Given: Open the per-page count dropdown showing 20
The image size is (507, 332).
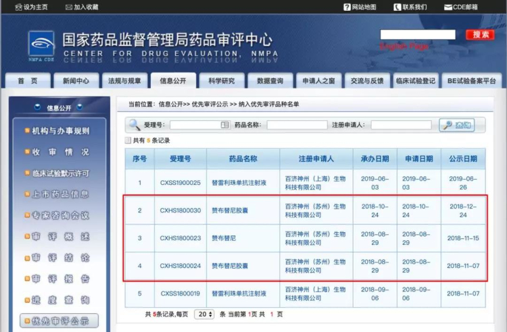Looking at the screenshot, I should [x=203, y=314].
